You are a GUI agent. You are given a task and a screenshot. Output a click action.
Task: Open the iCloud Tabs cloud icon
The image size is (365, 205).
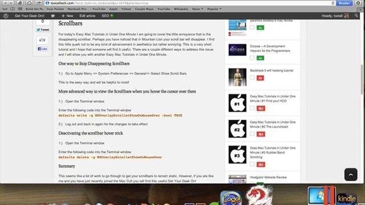[29, 3]
